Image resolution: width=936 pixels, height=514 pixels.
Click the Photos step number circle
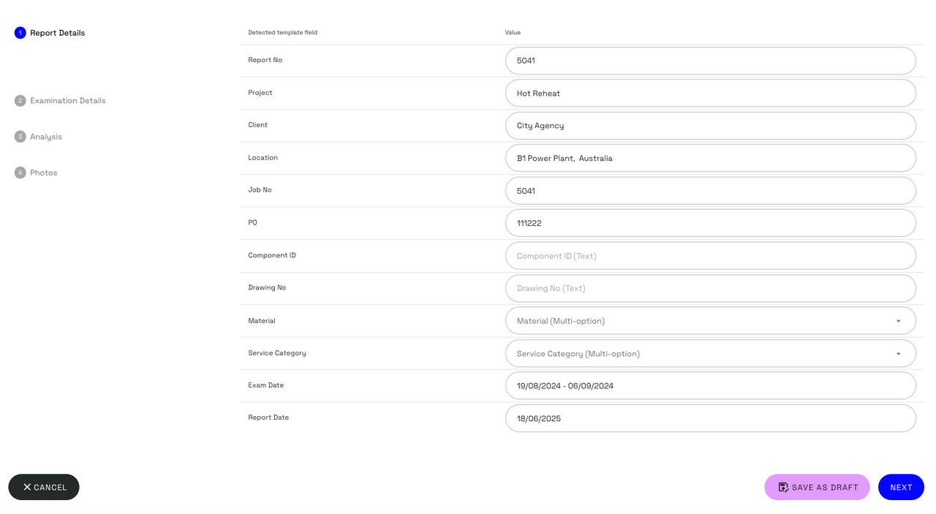click(20, 173)
